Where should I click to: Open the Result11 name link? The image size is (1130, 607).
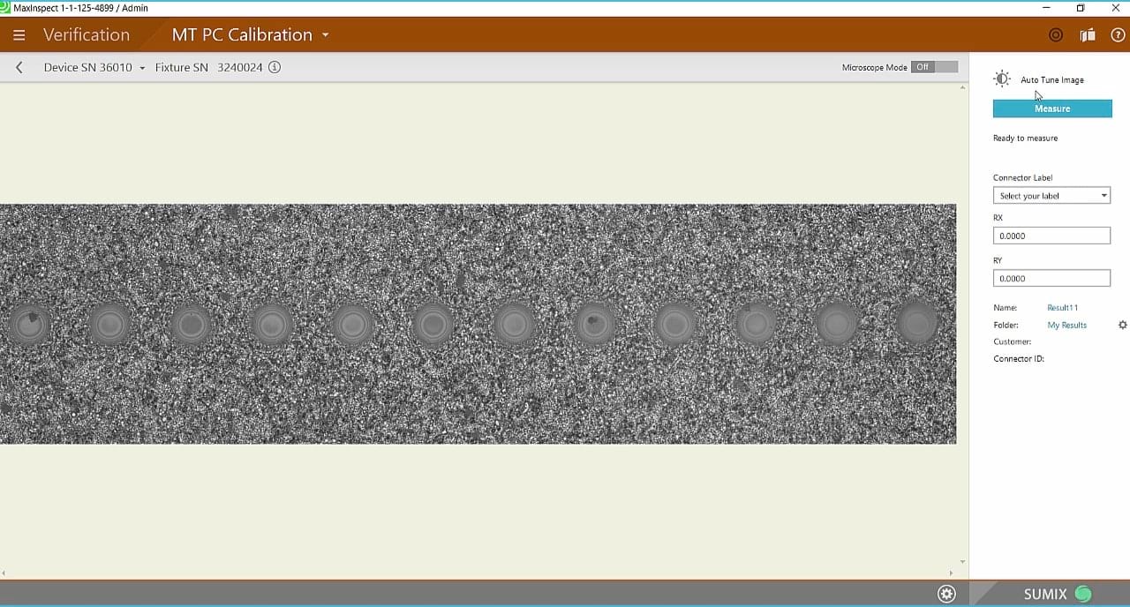pos(1062,308)
